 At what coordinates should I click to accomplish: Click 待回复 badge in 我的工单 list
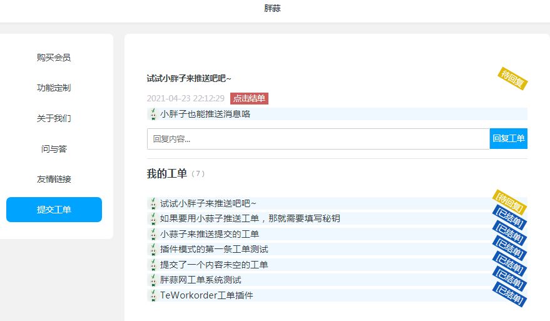(x=509, y=201)
